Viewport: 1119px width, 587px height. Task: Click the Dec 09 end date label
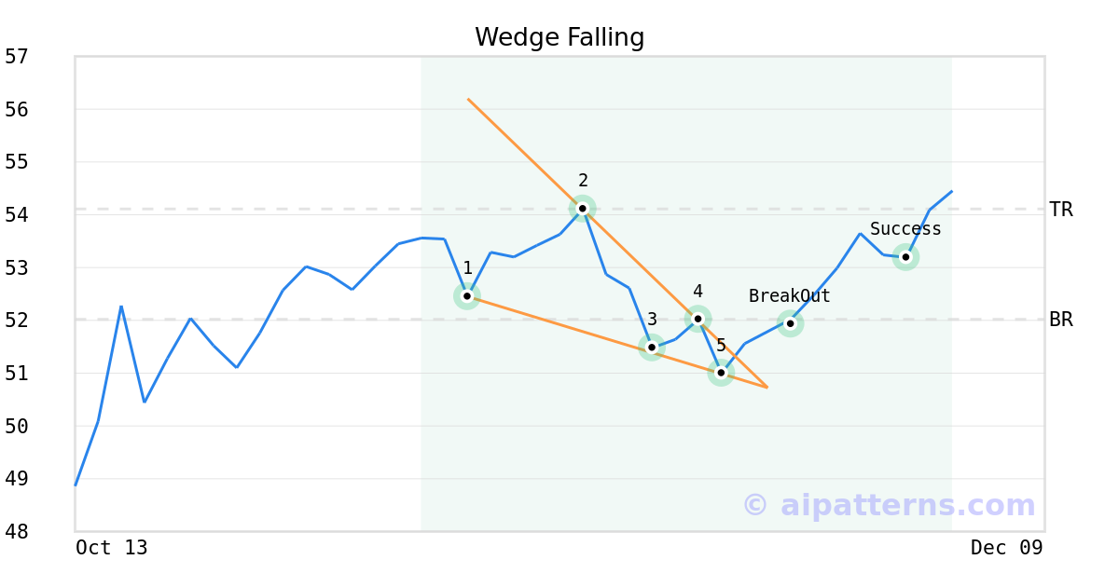point(1006,548)
